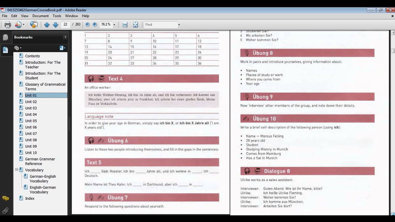Screen dimensions: 395x222
Task: Open the collaborate people icon in toolbar
Action: coord(18,25)
